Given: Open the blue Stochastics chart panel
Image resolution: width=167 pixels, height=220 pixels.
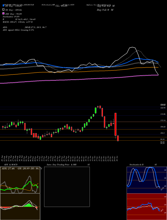Looking at the screenshot, I should pyautogui.click(x=147, y=180).
